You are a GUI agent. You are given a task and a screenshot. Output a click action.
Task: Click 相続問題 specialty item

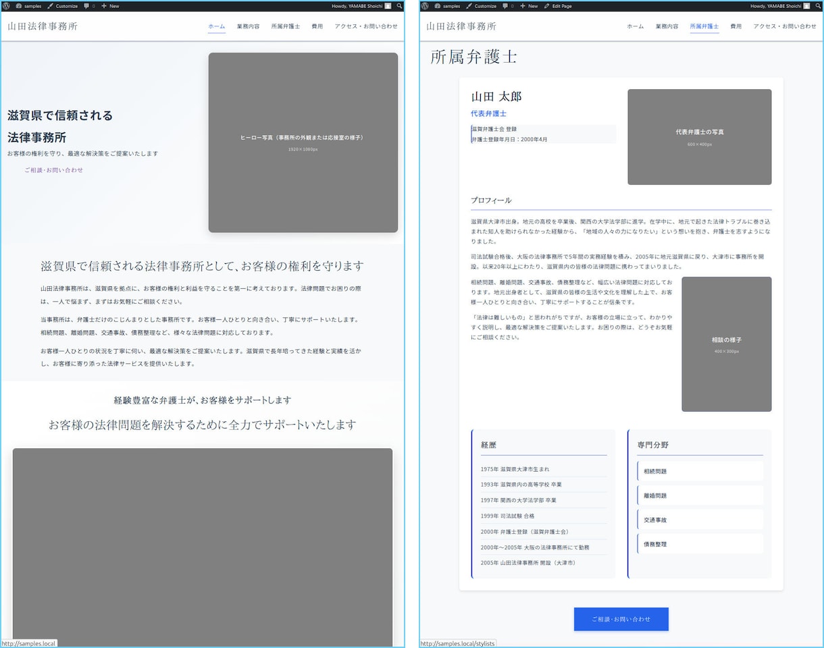click(x=700, y=471)
